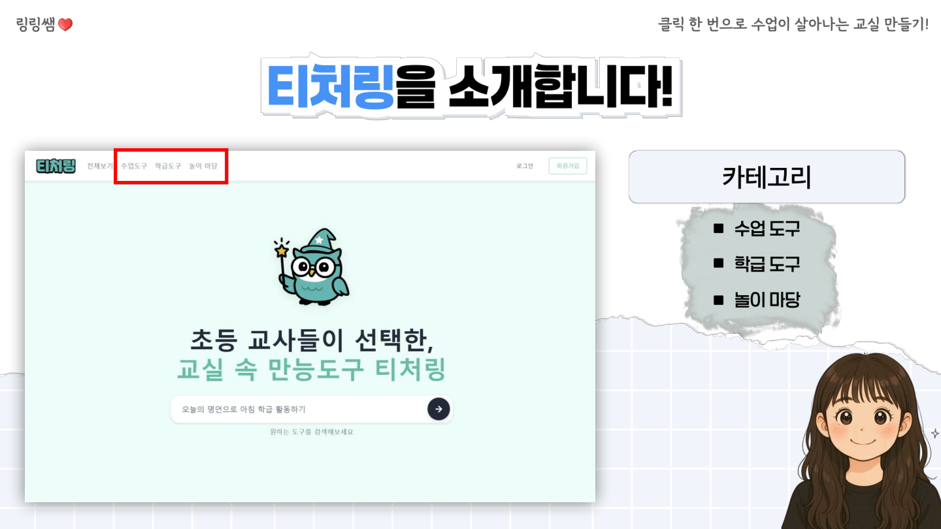
Task: Click the red heart next to 링링쌤
Action: (x=65, y=25)
